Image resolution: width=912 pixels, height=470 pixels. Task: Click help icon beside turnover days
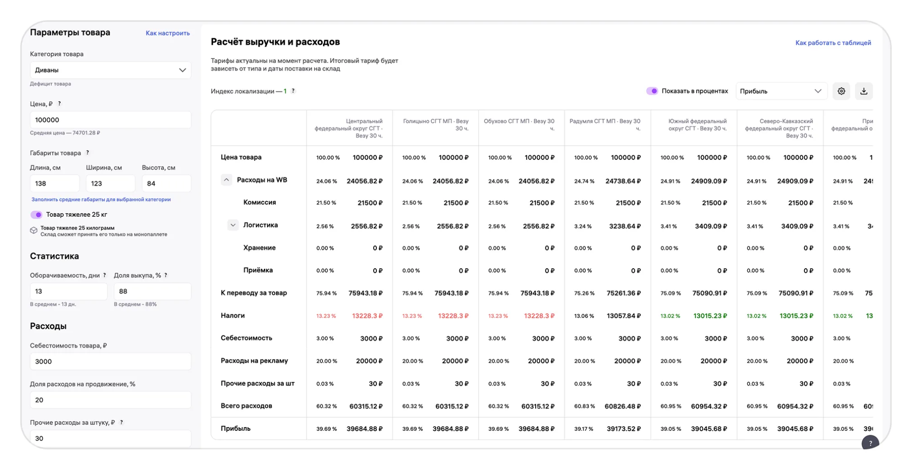pos(104,275)
